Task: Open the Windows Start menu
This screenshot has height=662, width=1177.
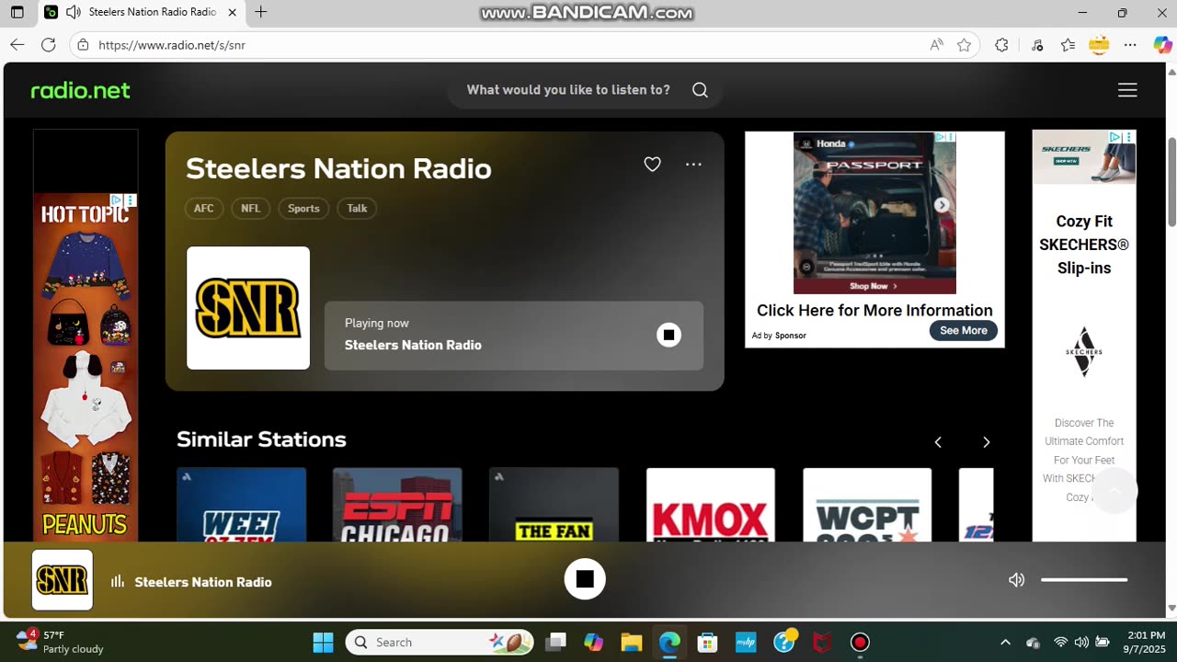Action: [x=323, y=642]
